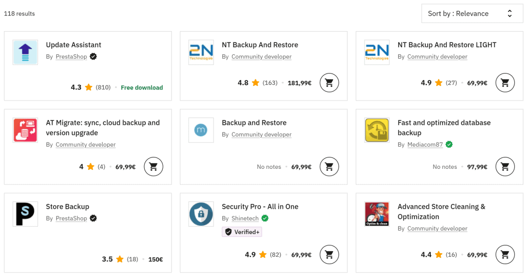Click the 118 results count
This screenshot has width=531, height=275.
(19, 13)
